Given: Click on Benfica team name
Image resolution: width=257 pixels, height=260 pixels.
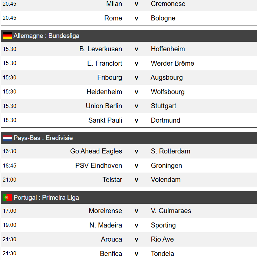Looking at the screenshot, I should click(x=111, y=254).
